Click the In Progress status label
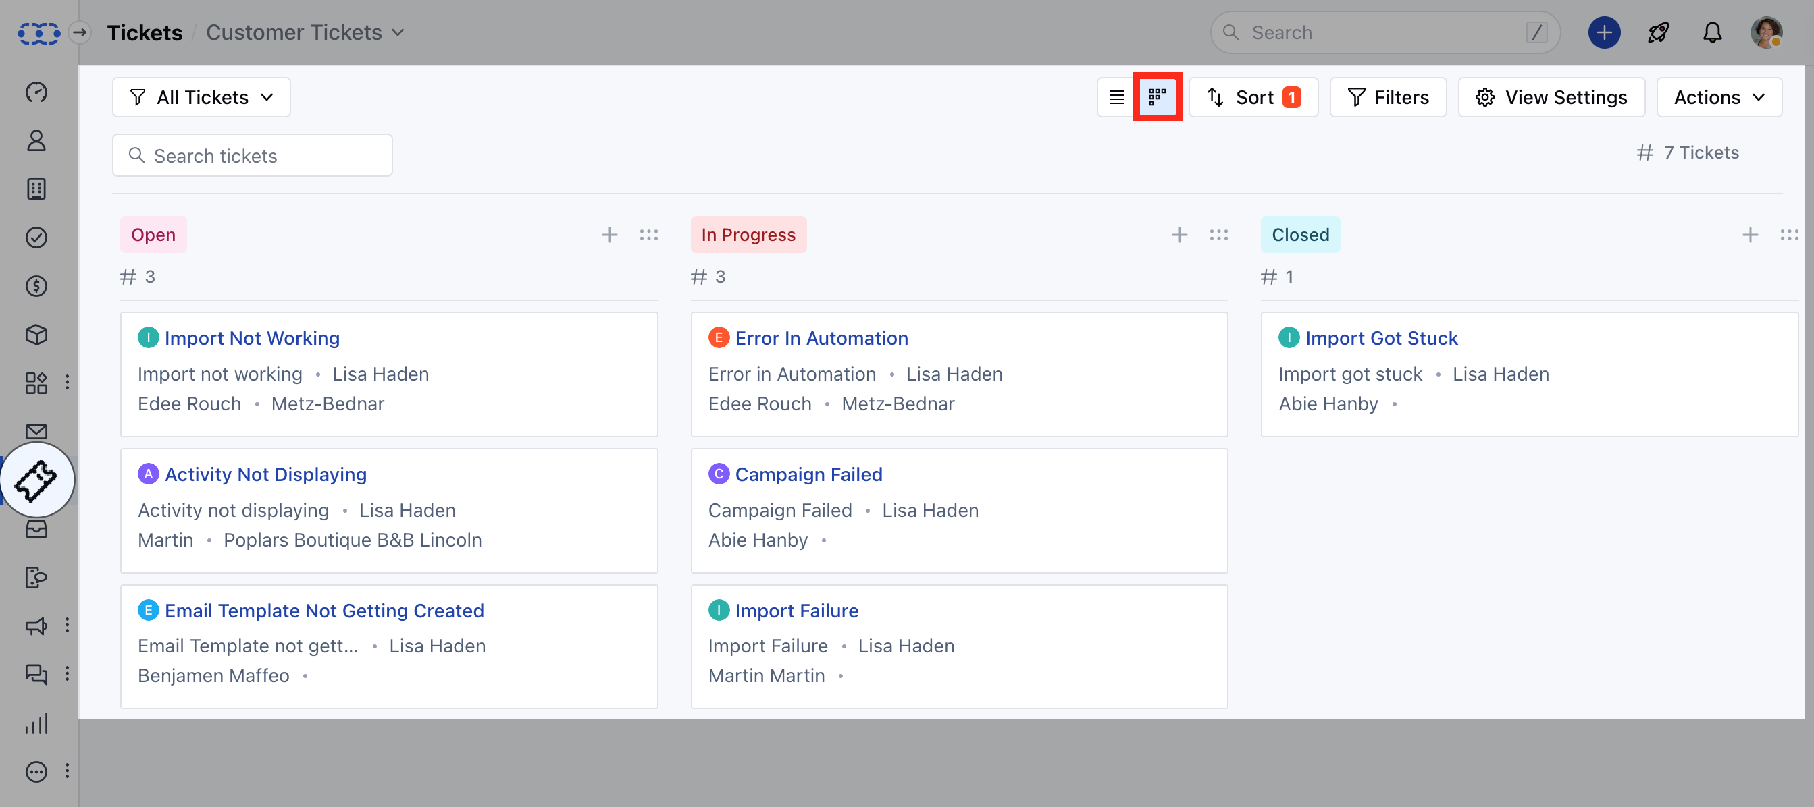This screenshot has height=807, width=1814. (x=748, y=235)
